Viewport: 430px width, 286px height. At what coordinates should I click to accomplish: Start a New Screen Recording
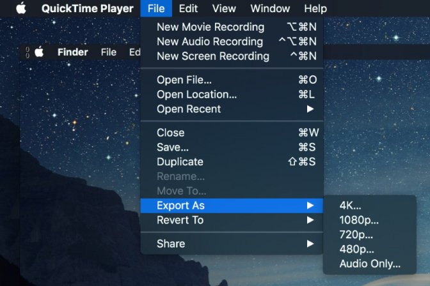coord(232,56)
